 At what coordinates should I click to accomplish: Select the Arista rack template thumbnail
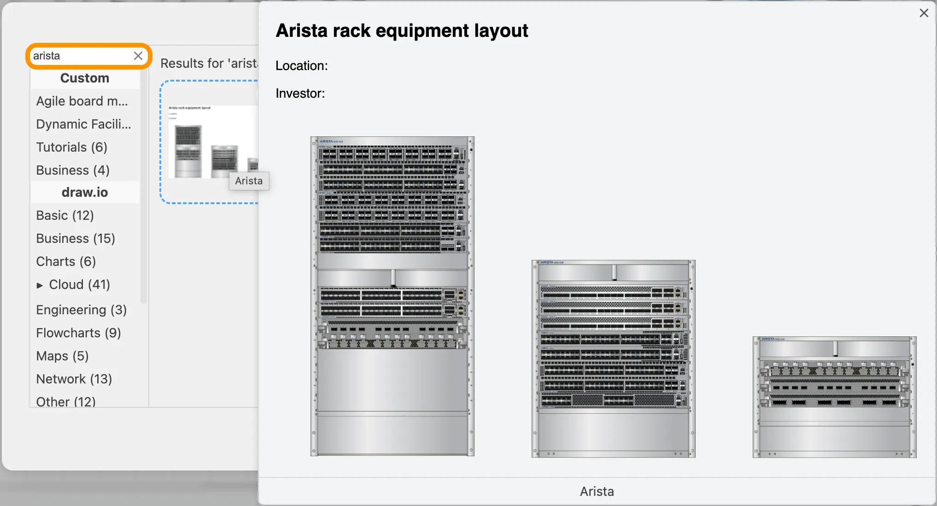click(x=210, y=142)
